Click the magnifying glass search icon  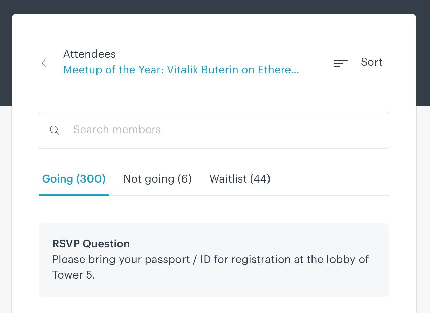pyautogui.click(x=55, y=130)
